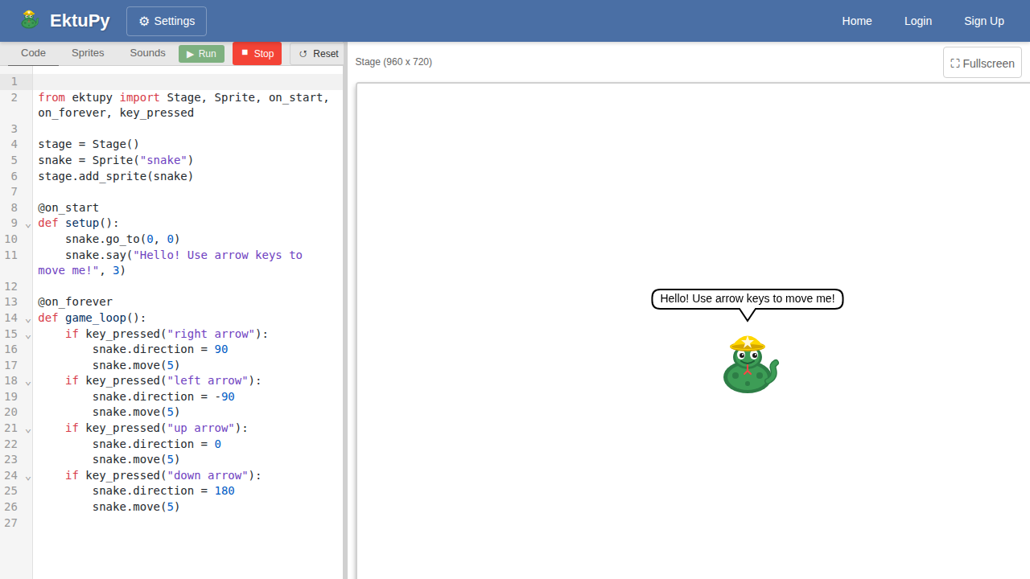Click the snake's speech bubble

click(747, 299)
